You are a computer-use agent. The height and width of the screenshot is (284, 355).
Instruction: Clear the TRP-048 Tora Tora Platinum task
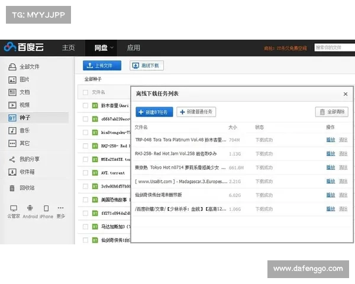[x=343, y=140]
